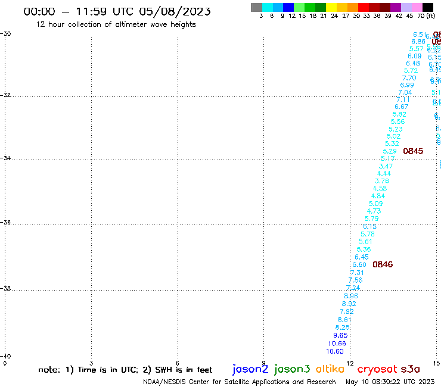Image resolution: width=441 pixels, height=387 pixels.
Task: Click the NOAA/NESDIS credit line
Action: (x=240, y=382)
